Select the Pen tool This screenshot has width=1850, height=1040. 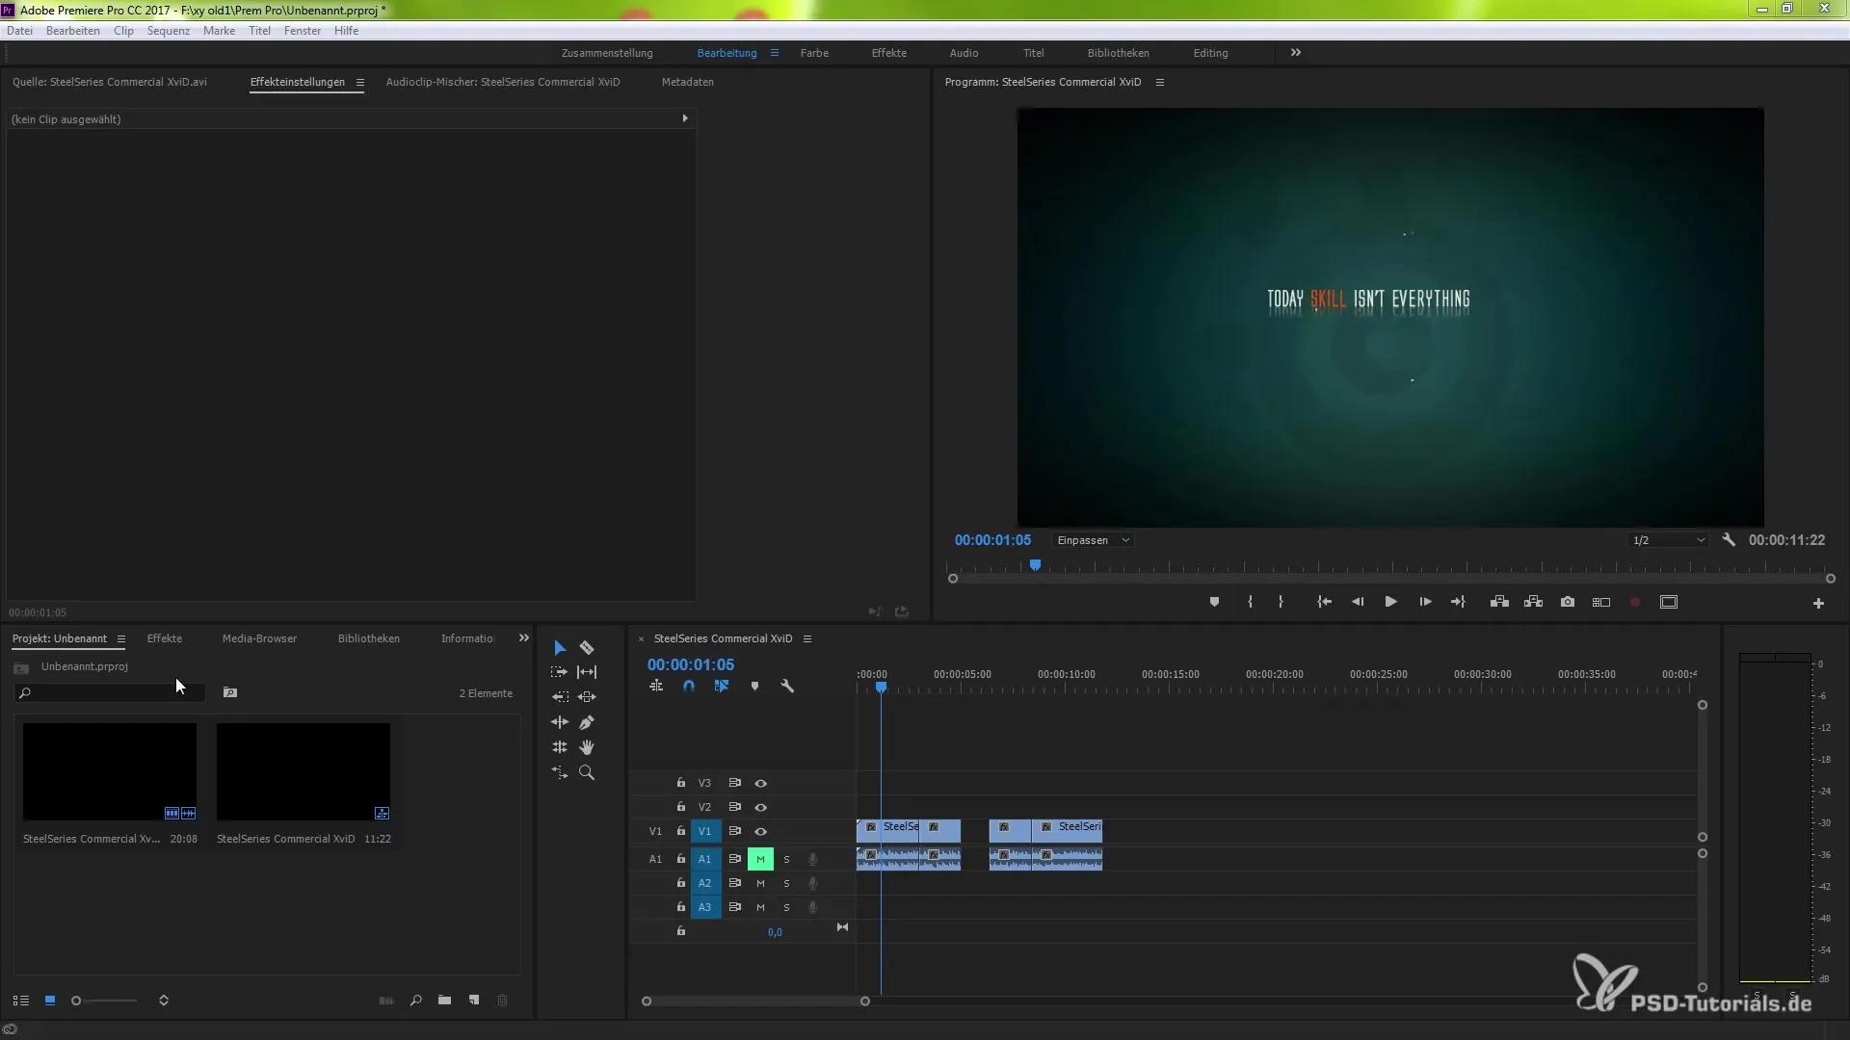pos(587,722)
